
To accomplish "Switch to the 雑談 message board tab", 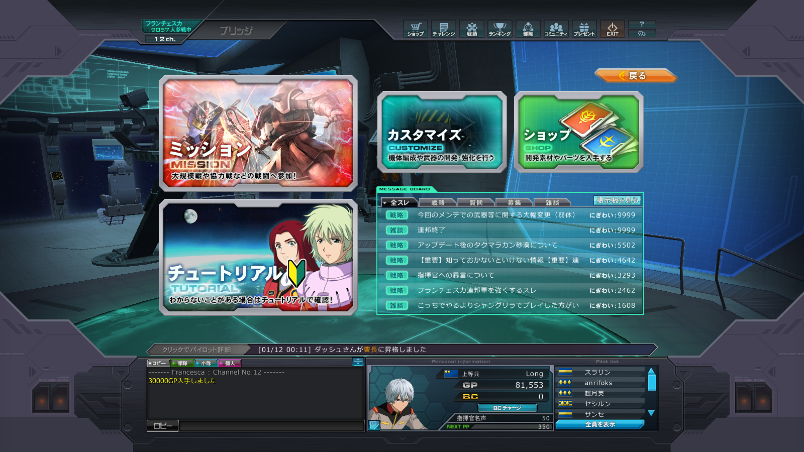I will pos(552,202).
